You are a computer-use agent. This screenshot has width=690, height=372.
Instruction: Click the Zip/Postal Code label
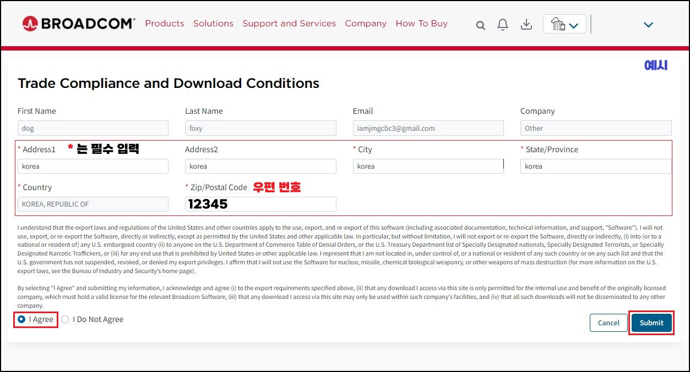(x=219, y=187)
